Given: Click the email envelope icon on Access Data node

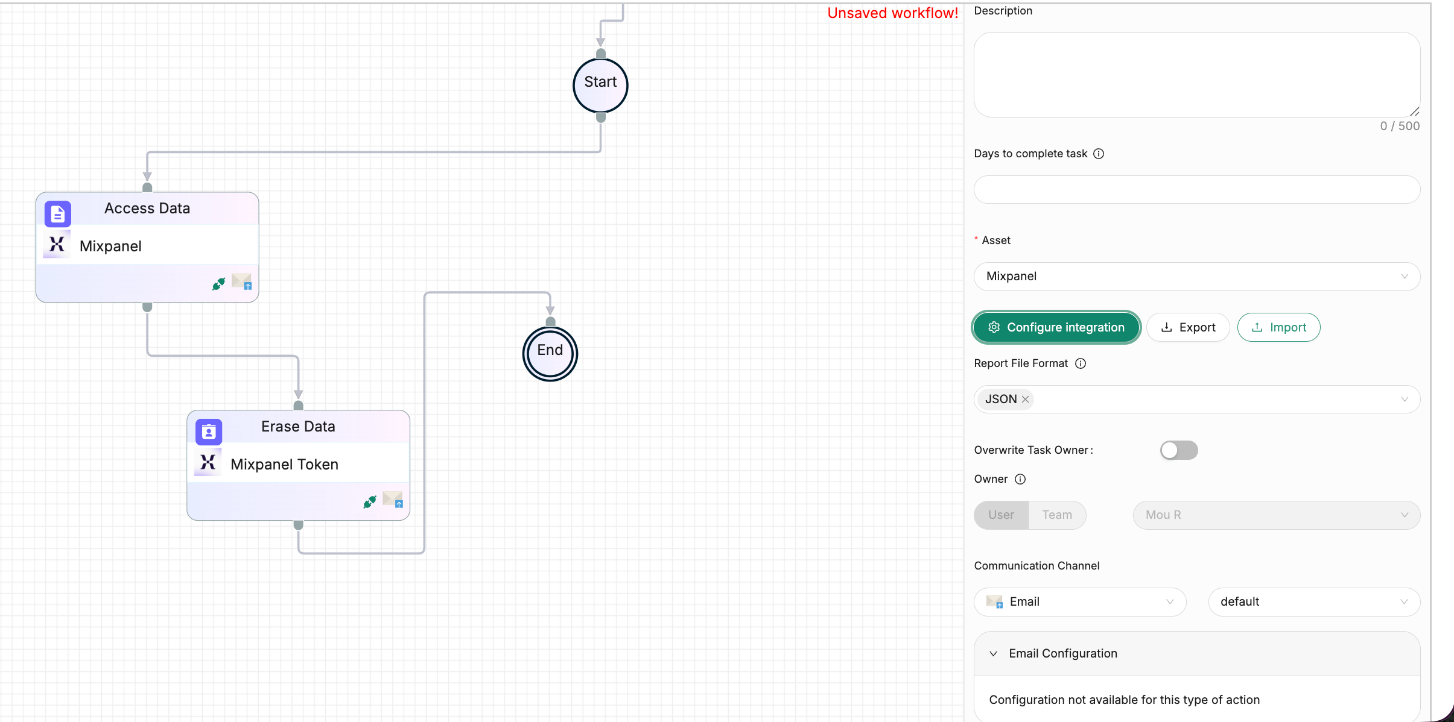Looking at the screenshot, I should [242, 281].
